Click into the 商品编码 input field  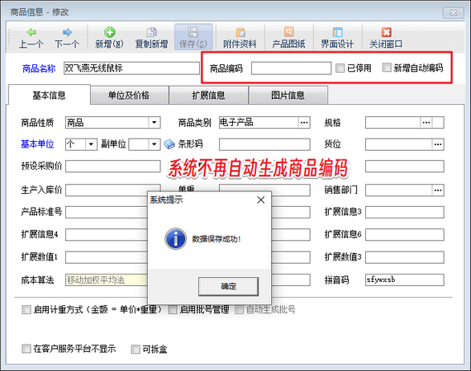click(x=291, y=68)
